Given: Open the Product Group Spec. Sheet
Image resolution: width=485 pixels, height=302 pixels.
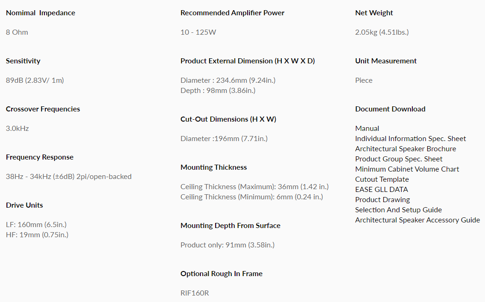Looking at the screenshot, I should click(x=398, y=159).
